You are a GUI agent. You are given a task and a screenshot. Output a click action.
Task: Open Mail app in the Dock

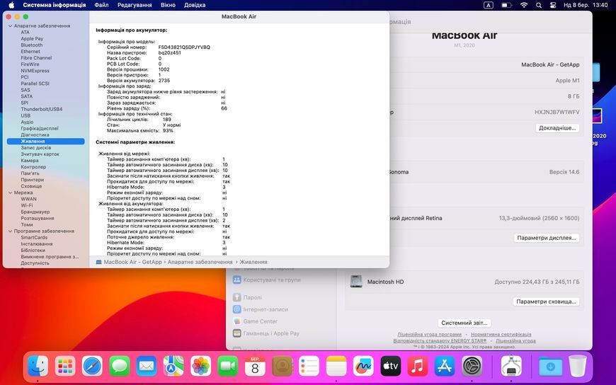tap(147, 366)
